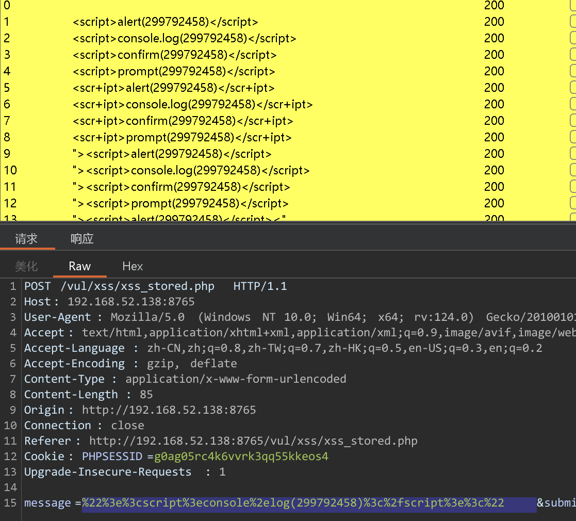
Task: Select the 美化 view tab
Action: point(26,266)
